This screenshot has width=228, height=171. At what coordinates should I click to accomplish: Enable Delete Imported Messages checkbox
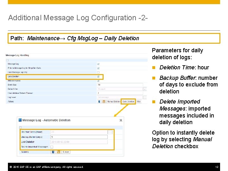coord(52,147)
